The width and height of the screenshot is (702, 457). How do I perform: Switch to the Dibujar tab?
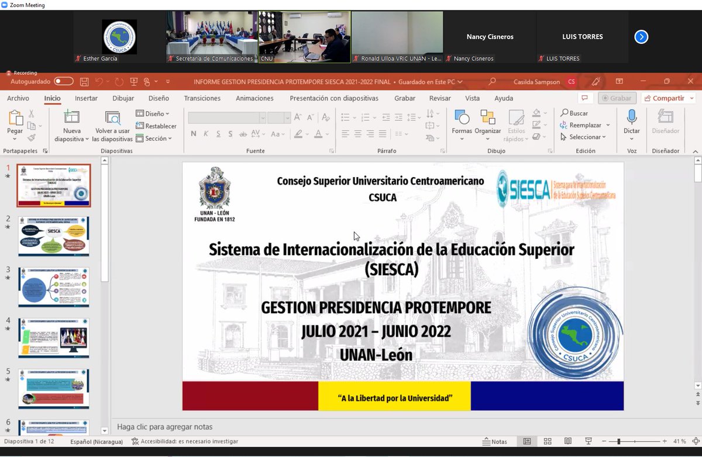tap(123, 98)
